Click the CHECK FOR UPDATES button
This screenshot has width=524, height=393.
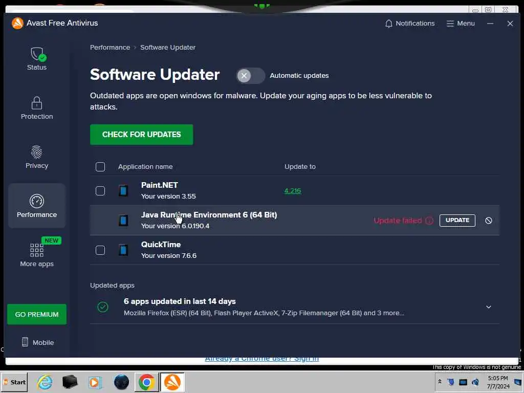pyautogui.click(x=141, y=135)
